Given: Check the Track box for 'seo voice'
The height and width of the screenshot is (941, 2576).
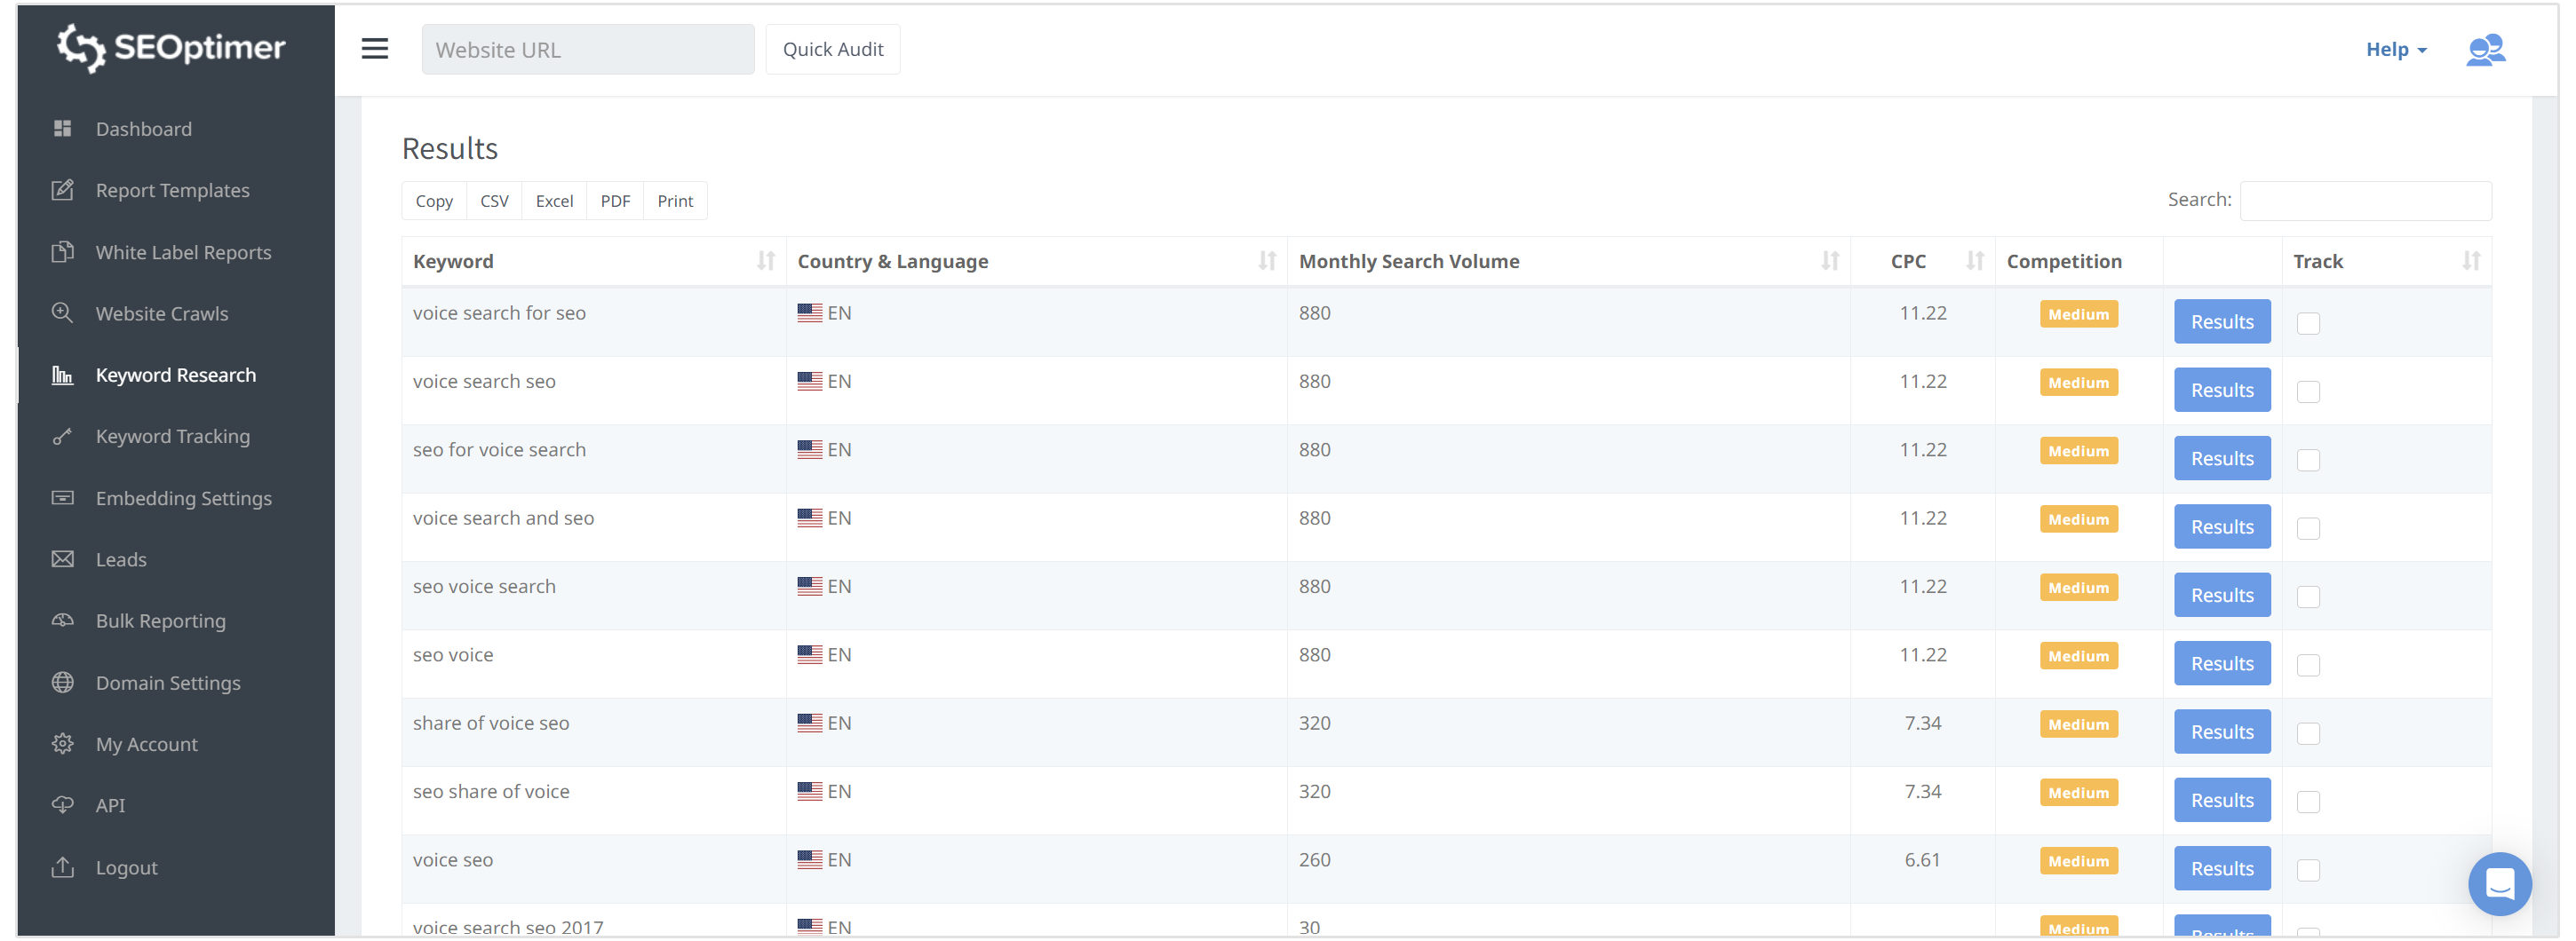Looking at the screenshot, I should click(2308, 663).
